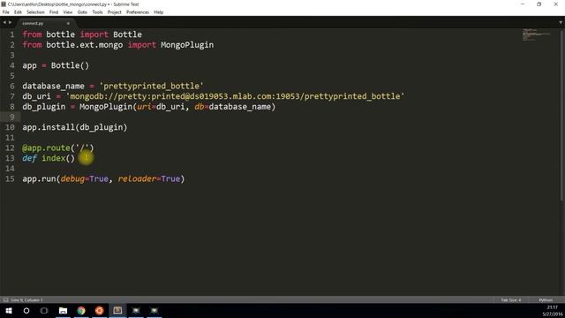The image size is (565, 318).
Task: Click the '@app.route' decorator on line 12
Action: pyautogui.click(x=46, y=148)
